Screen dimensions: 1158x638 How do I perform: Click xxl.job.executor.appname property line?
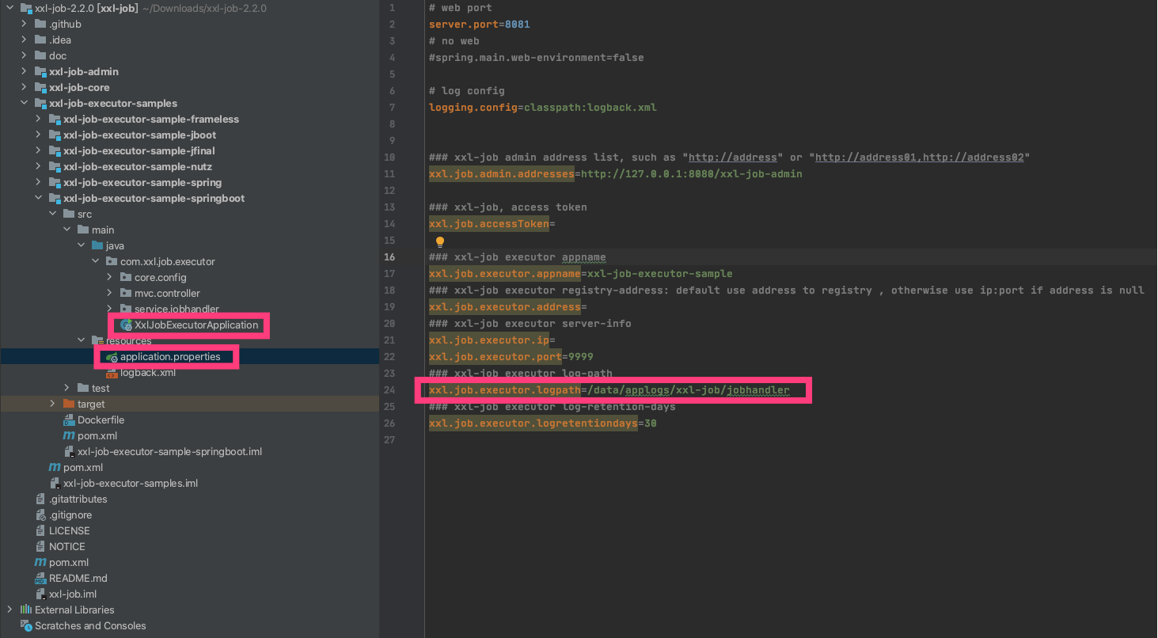(581, 274)
